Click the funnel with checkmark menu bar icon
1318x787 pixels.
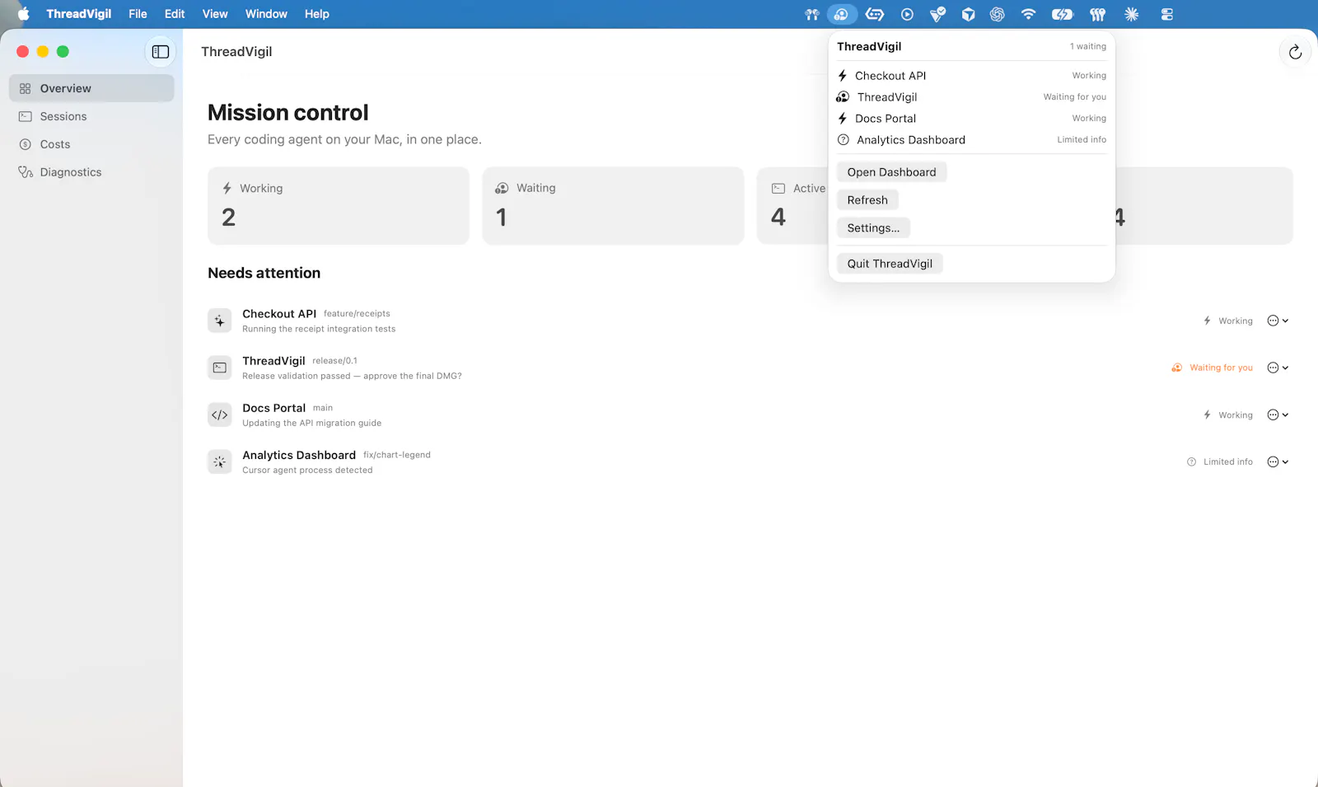click(937, 14)
